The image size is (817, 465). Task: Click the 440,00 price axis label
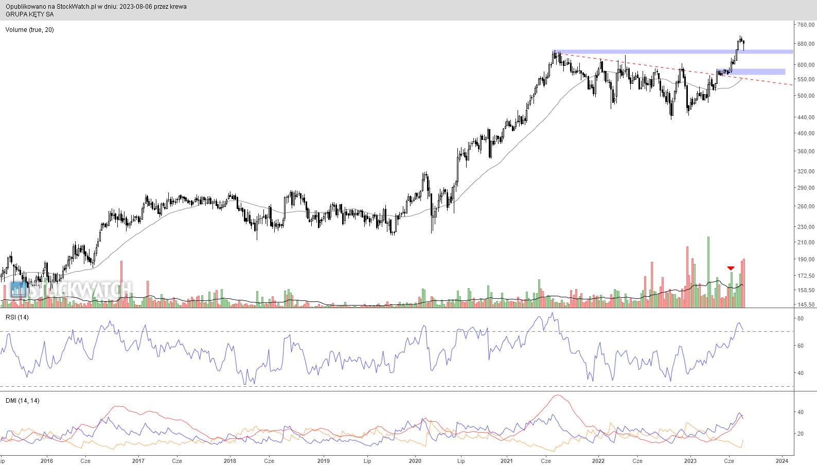tap(806, 118)
